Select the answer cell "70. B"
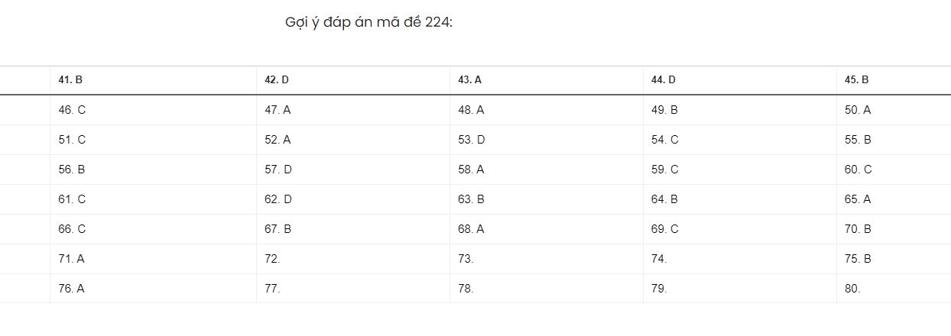This screenshot has height=336, width=951. [x=858, y=229]
